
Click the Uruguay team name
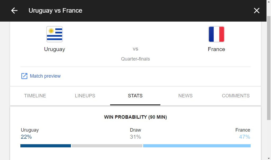point(55,49)
